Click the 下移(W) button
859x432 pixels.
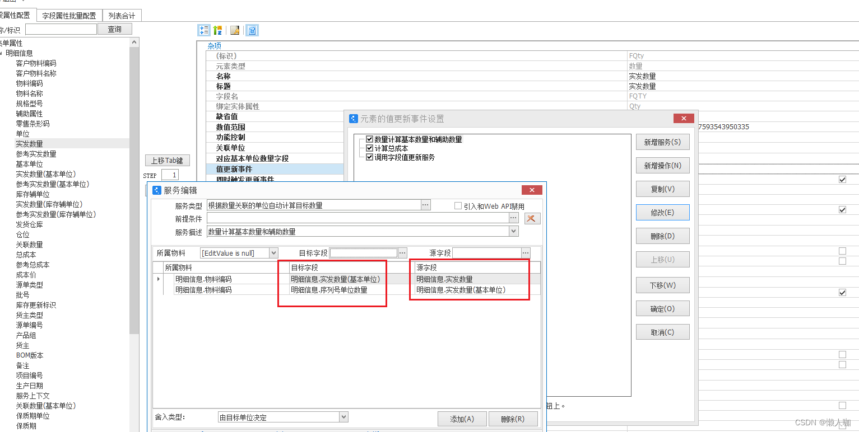662,285
